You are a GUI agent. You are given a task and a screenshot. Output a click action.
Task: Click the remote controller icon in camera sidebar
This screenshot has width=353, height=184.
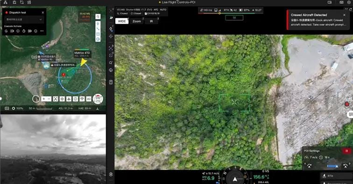[x=111, y=82]
